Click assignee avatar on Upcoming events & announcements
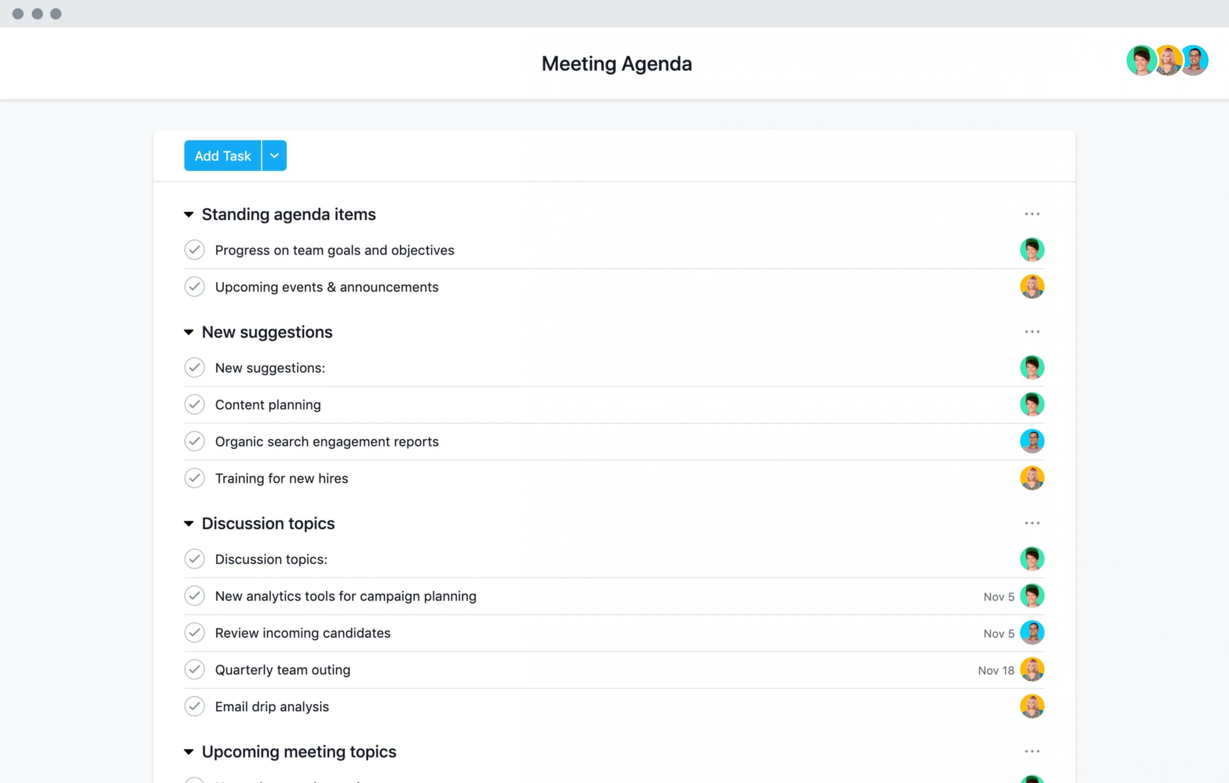Viewport: 1229px width, 783px height. point(1032,287)
